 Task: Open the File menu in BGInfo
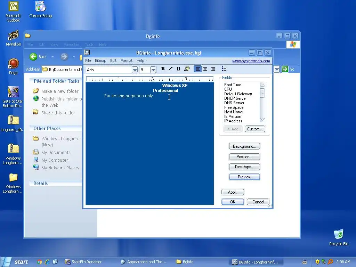coord(88,60)
